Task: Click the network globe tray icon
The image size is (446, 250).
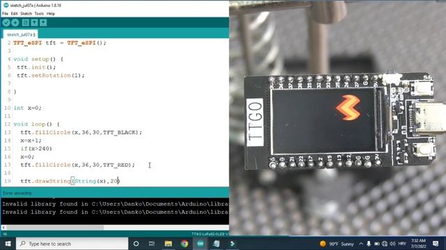Action: [x=385, y=244]
